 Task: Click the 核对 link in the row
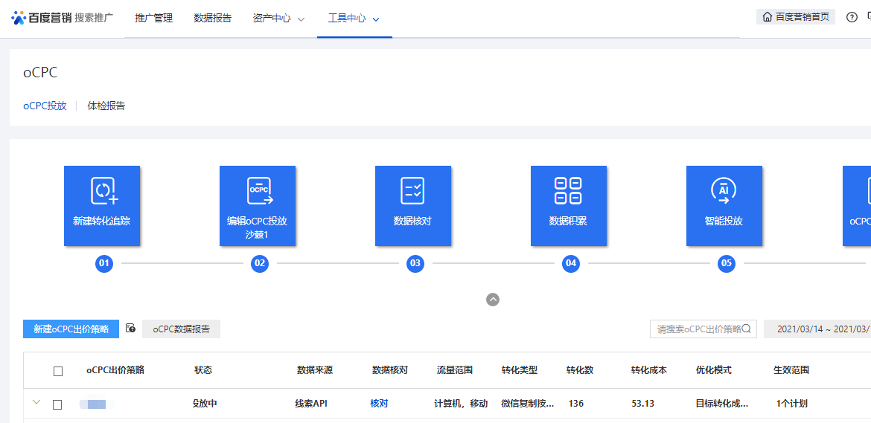tap(379, 404)
